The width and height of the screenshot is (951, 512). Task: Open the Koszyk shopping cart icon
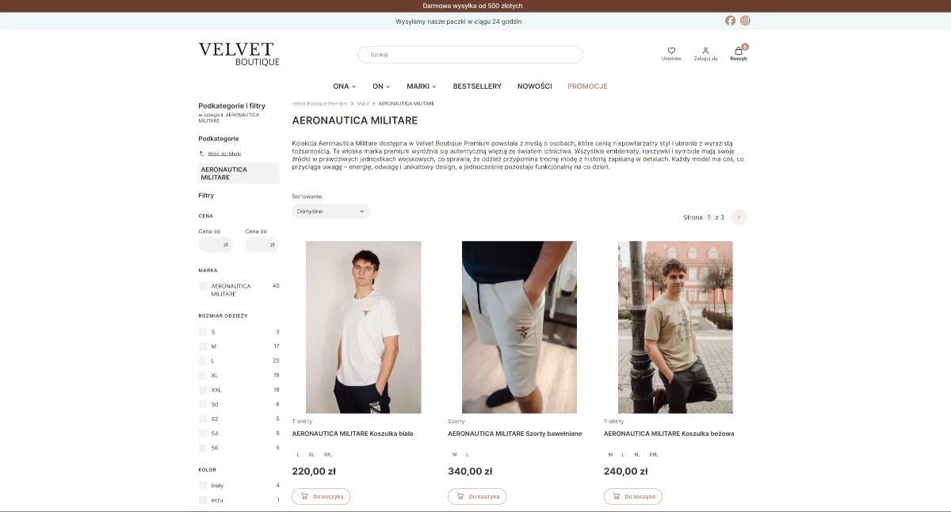(739, 51)
